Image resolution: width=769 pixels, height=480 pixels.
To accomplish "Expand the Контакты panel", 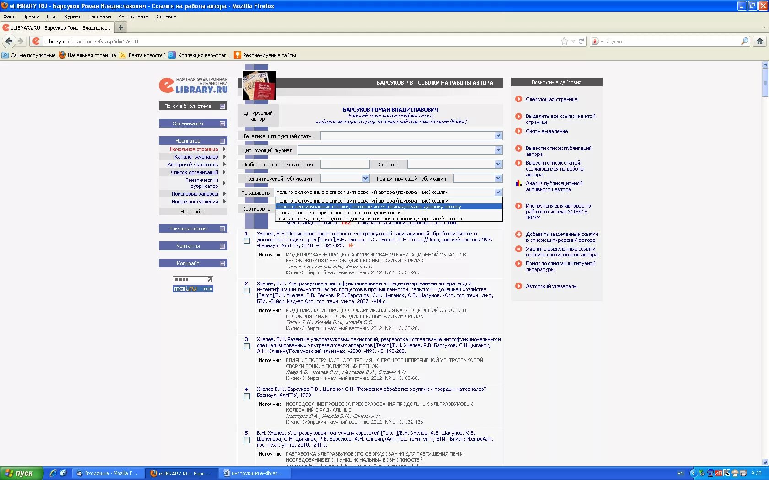I will [x=222, y=246].
